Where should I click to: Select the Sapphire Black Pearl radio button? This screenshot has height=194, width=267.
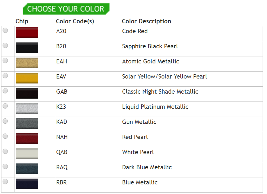click(x=5, y=45)
